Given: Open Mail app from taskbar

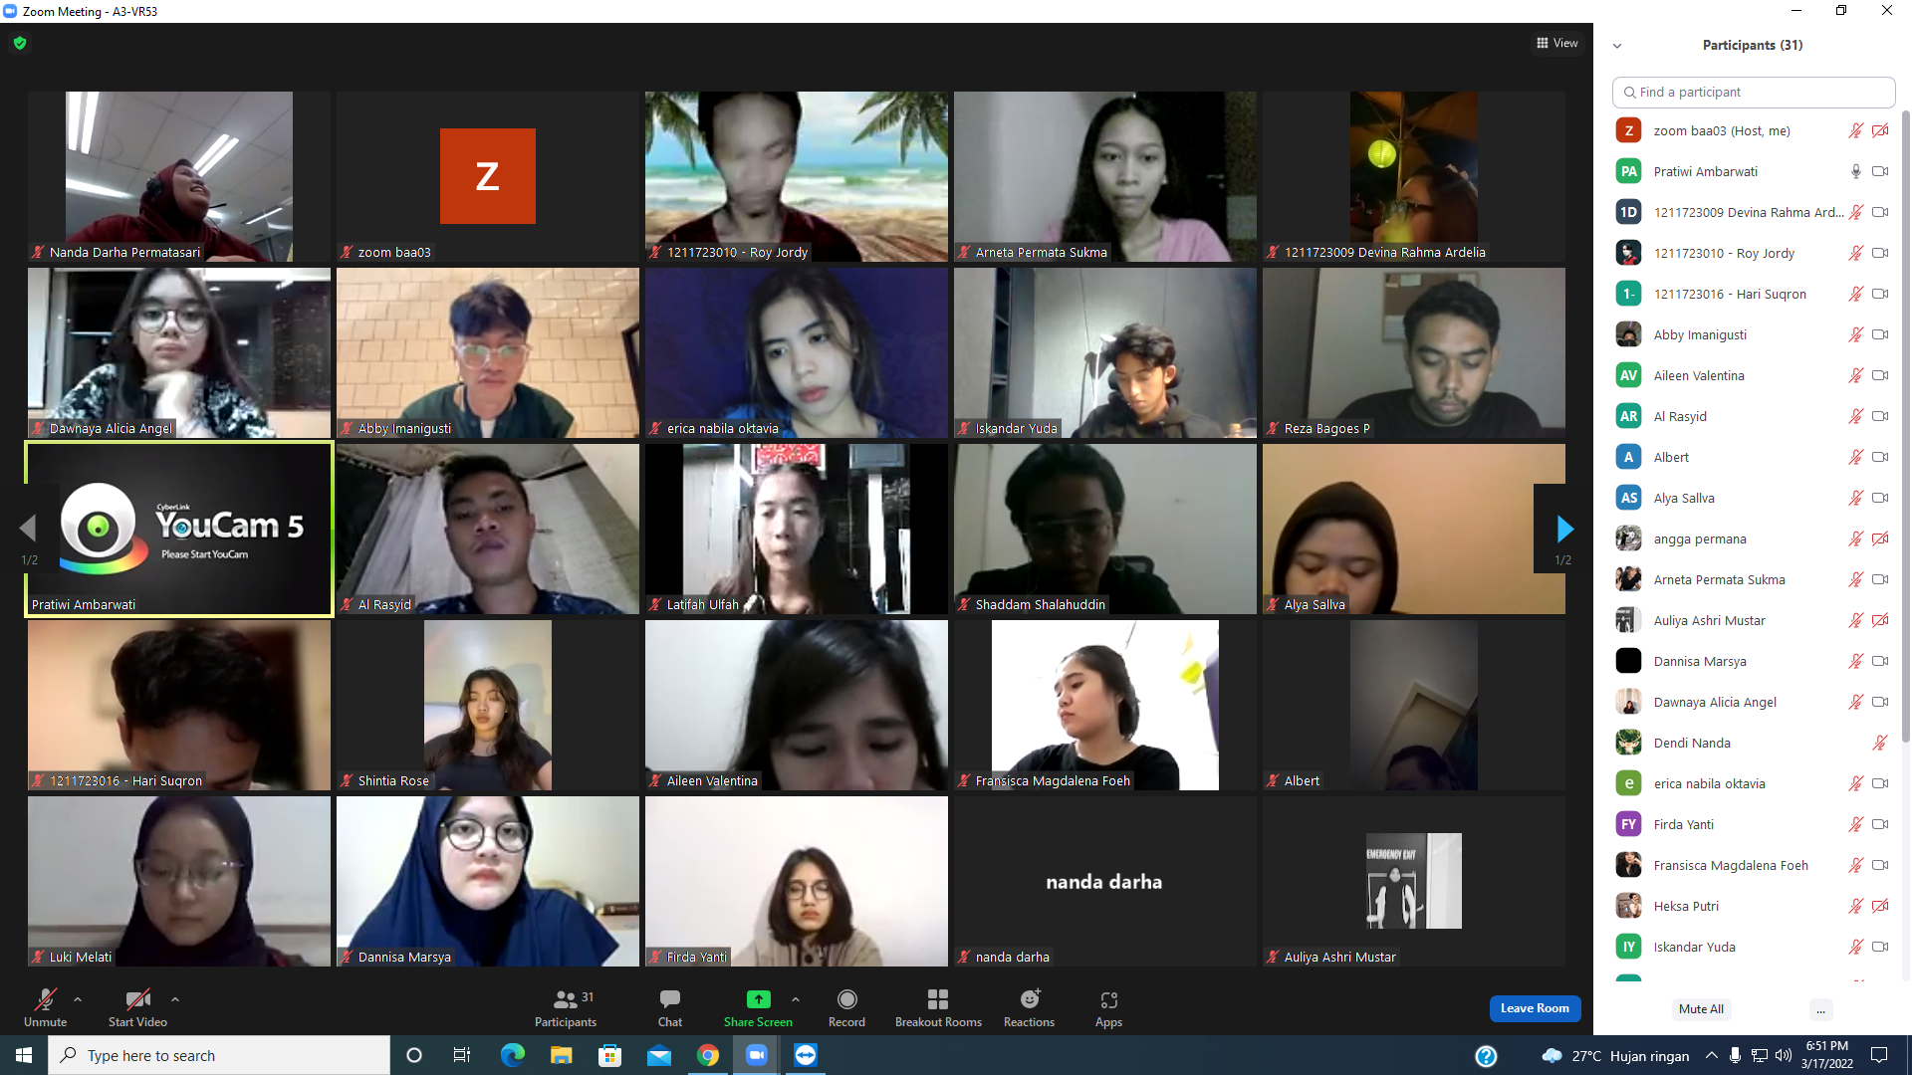Looking at the screenshot, I should point(659,1055).
